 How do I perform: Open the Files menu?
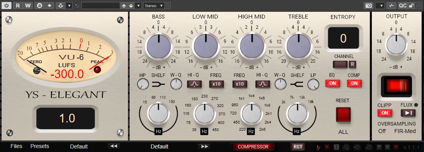point(16,146)
